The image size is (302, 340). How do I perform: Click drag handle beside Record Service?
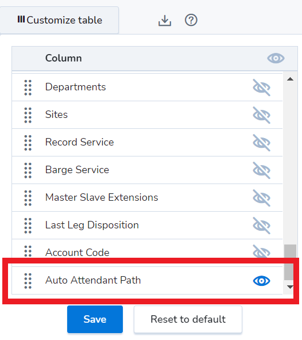[28, 143]
